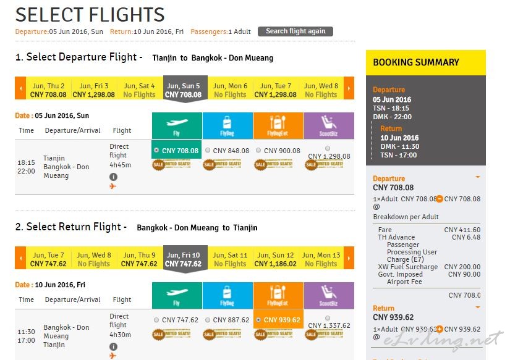Click the orange FlyBagEat icon for departure
This screenshot has width=510, height=360.
278,126
